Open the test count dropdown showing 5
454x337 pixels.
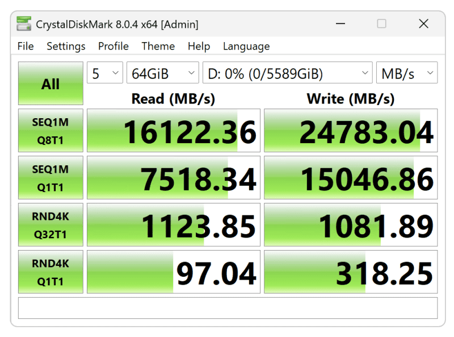click(105, 73)
